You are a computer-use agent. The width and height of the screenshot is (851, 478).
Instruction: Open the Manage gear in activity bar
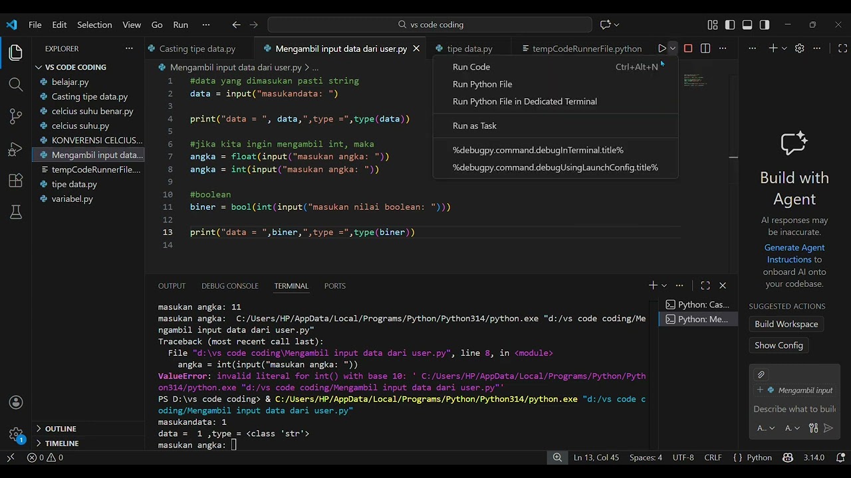tap(16, 434)
